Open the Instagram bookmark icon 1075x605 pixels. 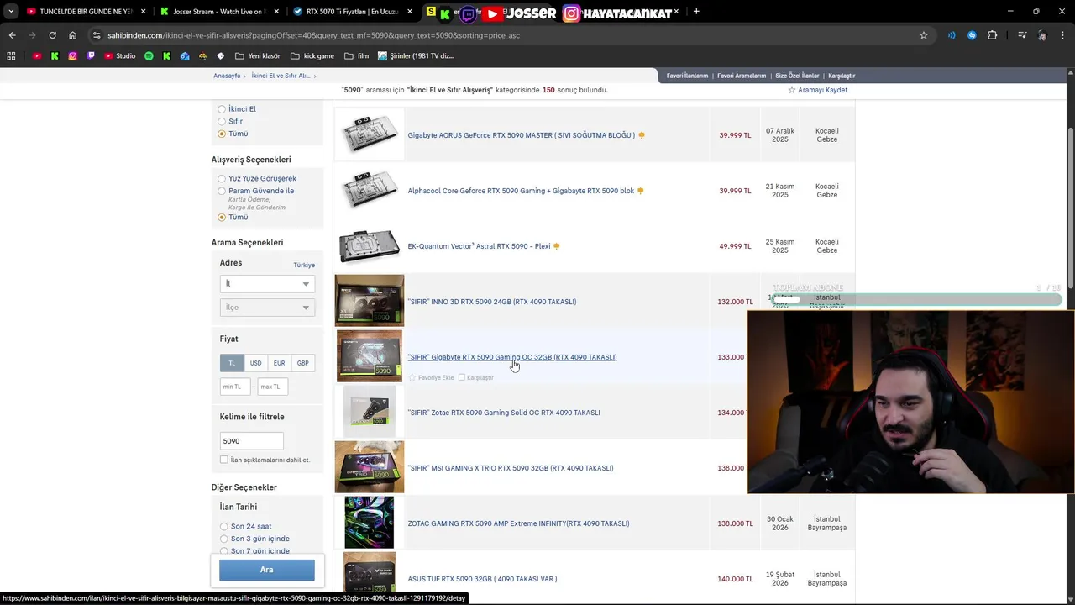(x=73, y=56)
